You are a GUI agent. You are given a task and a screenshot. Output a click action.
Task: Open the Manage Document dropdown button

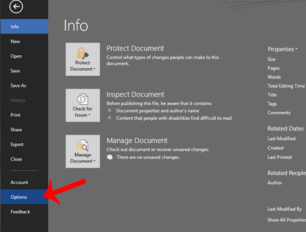click(83, 151)
